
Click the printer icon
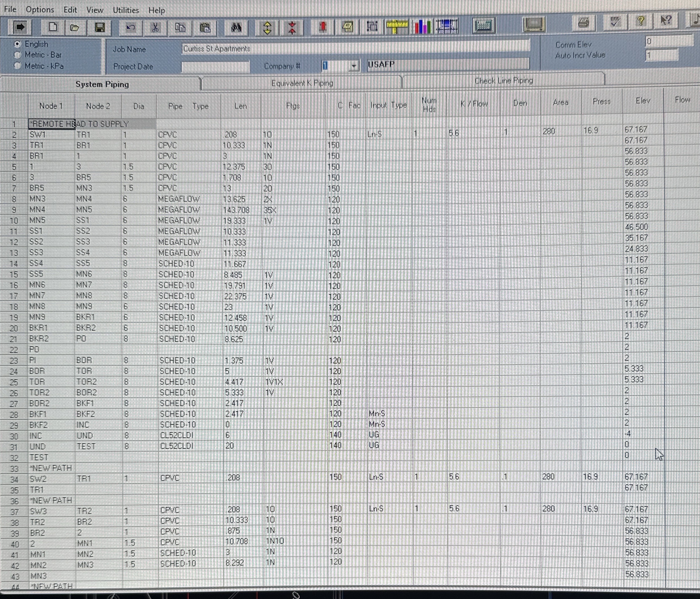(x=584, y=23)
